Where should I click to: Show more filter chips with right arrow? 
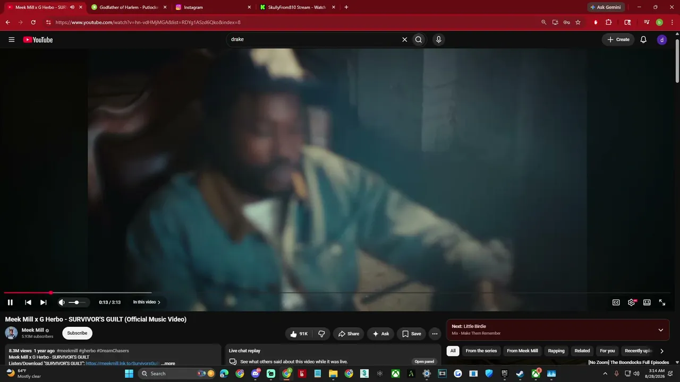[662, 351]
